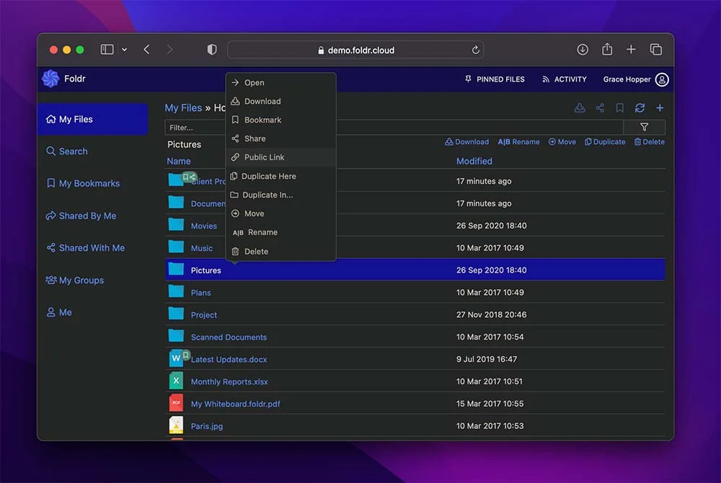
Task: Open My Whiteboard.foldr.pdf file
Action: click(236, 404)
